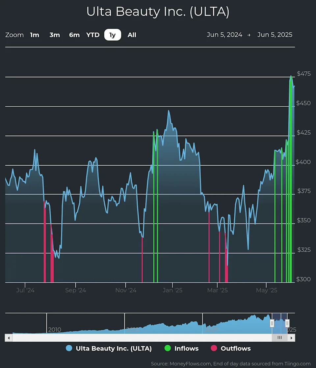Click the Zoom label
The height and width of the screenshot is (368, 316).
click(14, 35)
